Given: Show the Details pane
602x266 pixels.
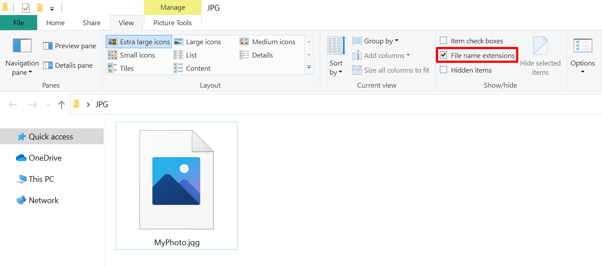Looking at the screenshot, I should pyautogui.click(x=68, y=65).
